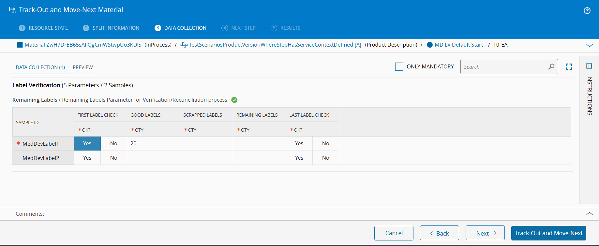Image resolution: width=599 pixels, height=246 pixels.
Task: Open the help question mark icon
Action: [587, 11]
